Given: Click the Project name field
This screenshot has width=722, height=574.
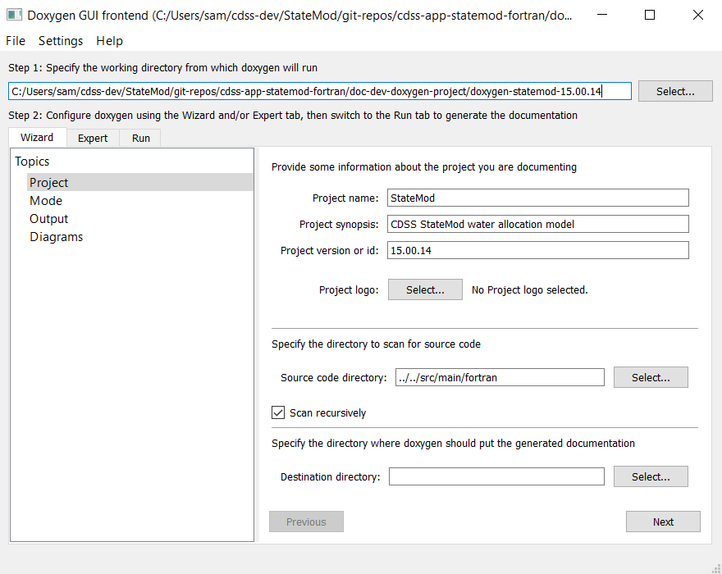Looking at the screenshot, I should tap(538, 198).
